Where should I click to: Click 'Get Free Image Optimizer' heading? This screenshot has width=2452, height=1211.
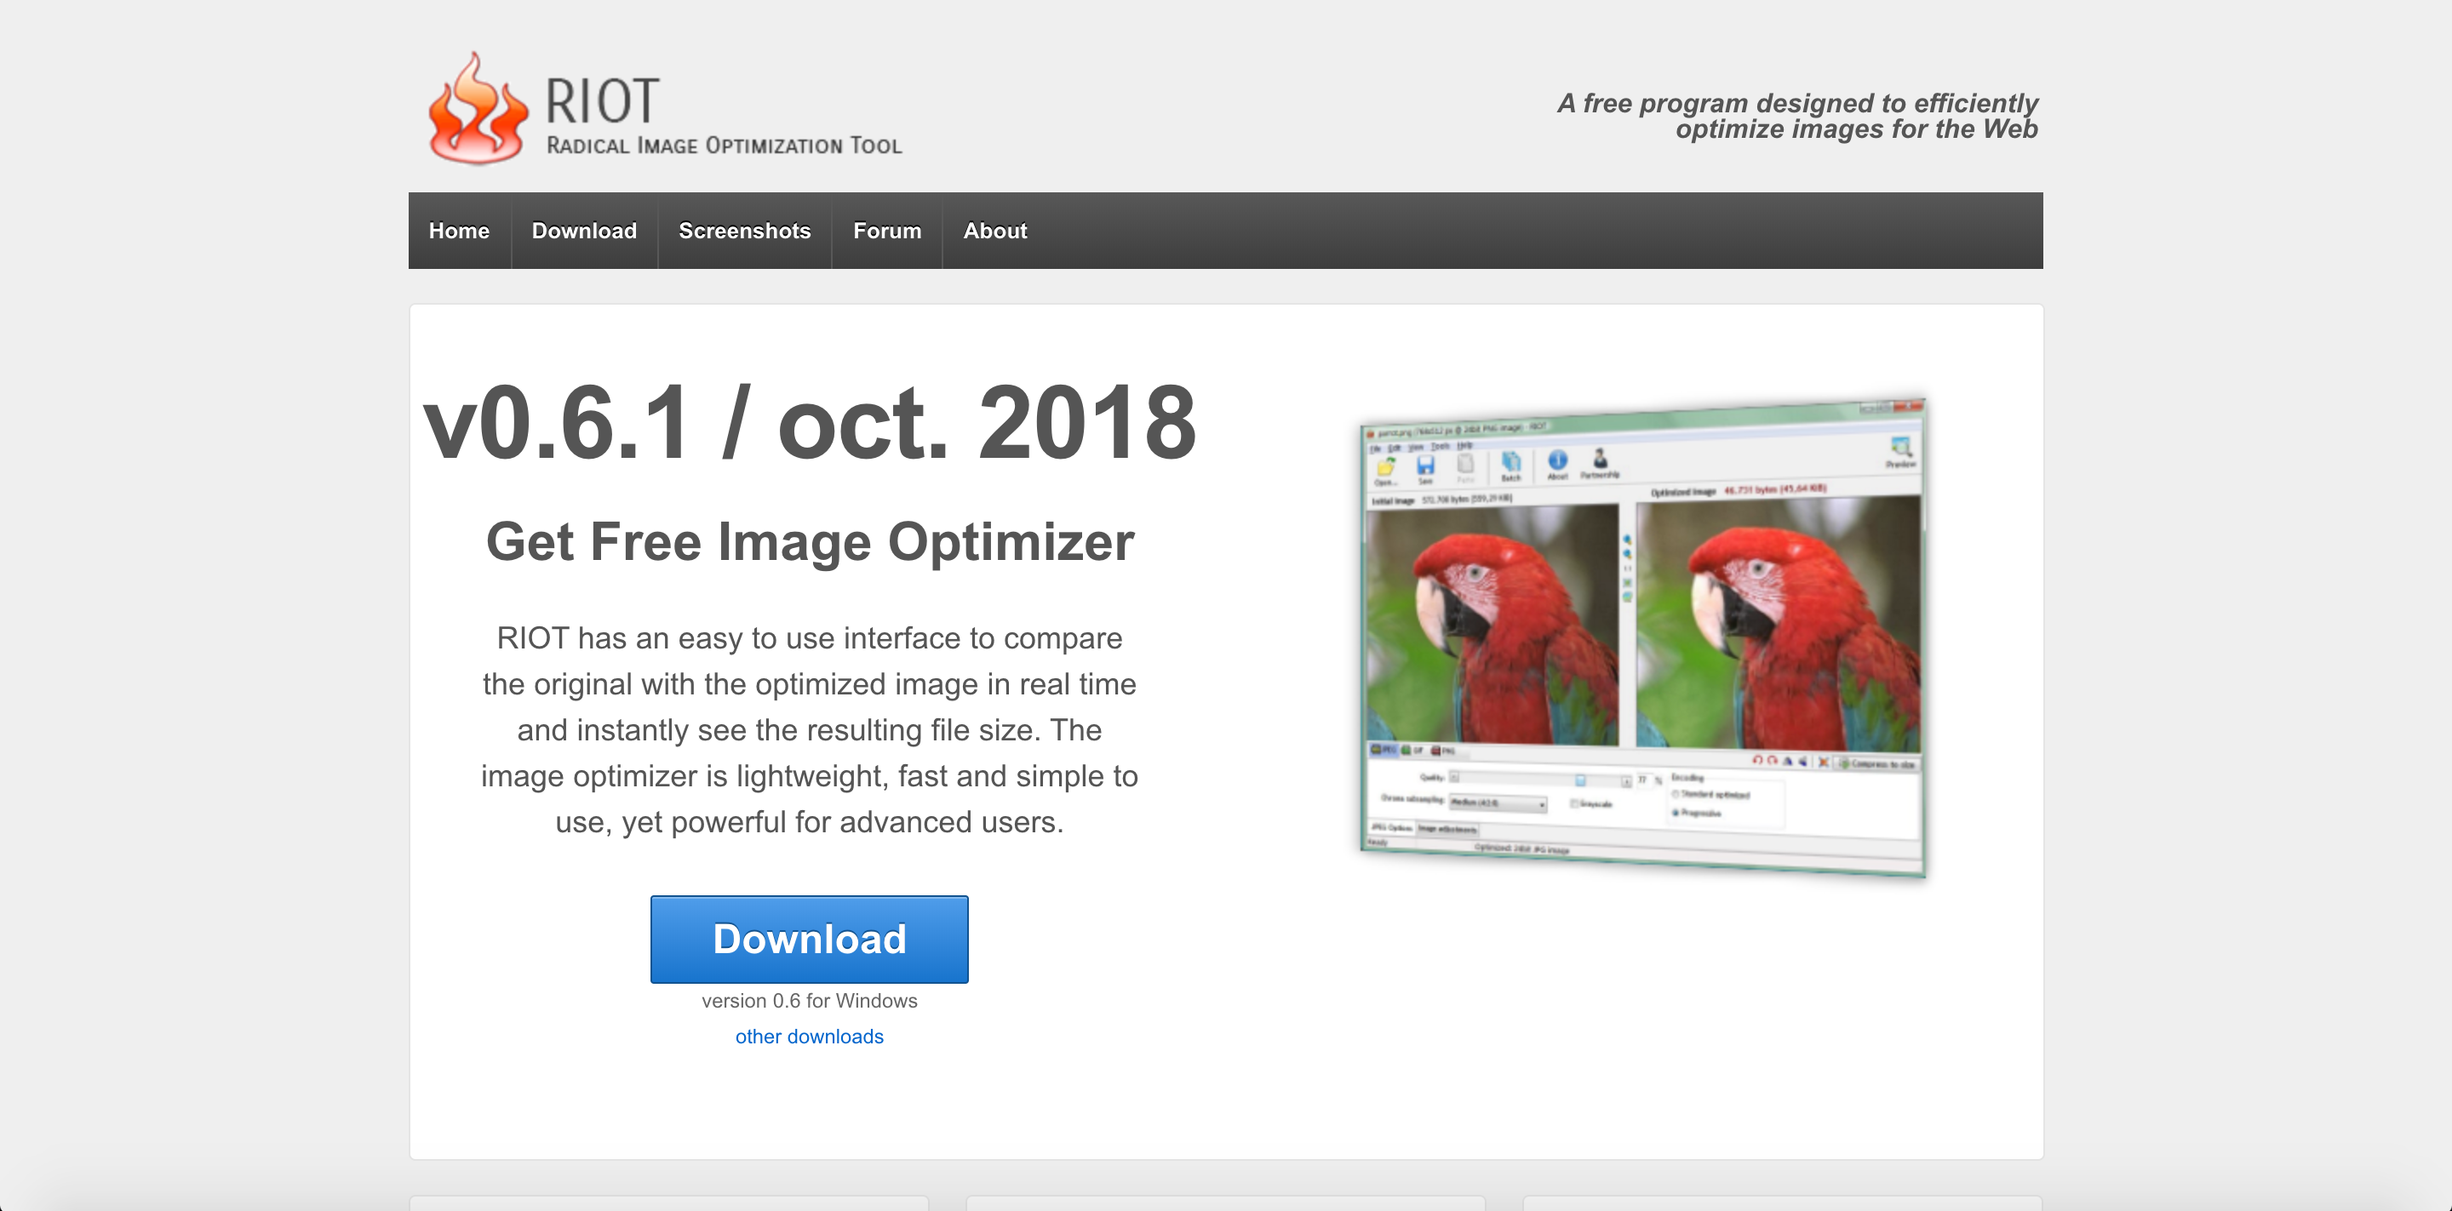pos(809,542)
